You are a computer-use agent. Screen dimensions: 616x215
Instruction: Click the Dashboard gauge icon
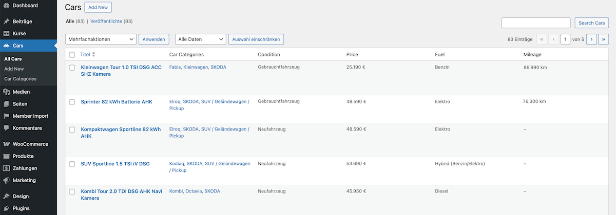pyautogui.click(x=6, y=6)
